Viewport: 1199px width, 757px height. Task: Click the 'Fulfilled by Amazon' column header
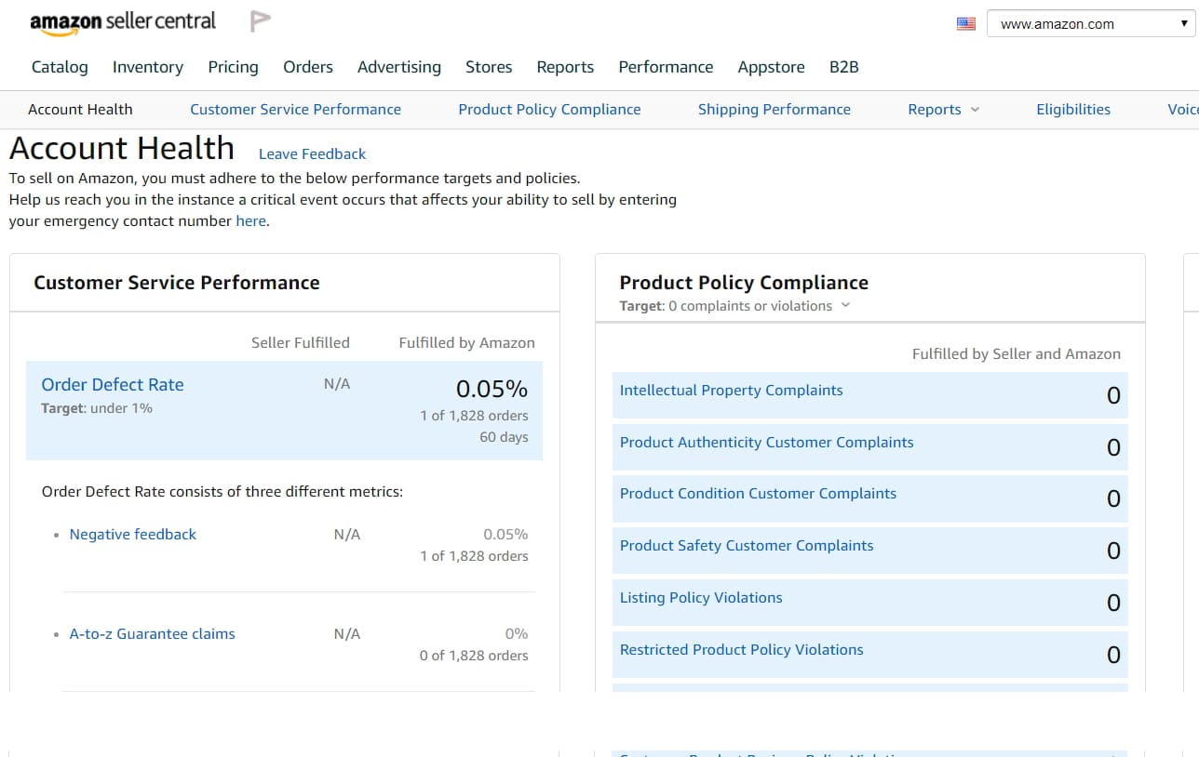pyautogui.click(x=466, y=343)
